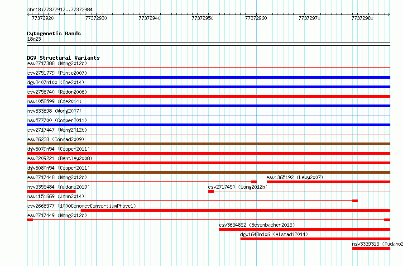The width and height of the screenshot is (403, 266).
Task: Click the thick red bar of esv2668577
Action: [x=235, y=210]
